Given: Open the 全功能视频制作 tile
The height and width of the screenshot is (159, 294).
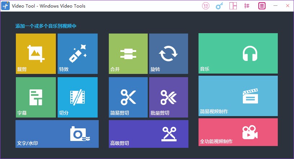Looking at the screenshot, I should coord(238,132).
